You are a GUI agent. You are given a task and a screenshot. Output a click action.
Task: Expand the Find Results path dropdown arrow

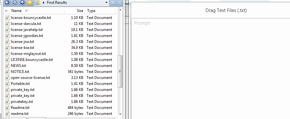click(x=106, y=3)
